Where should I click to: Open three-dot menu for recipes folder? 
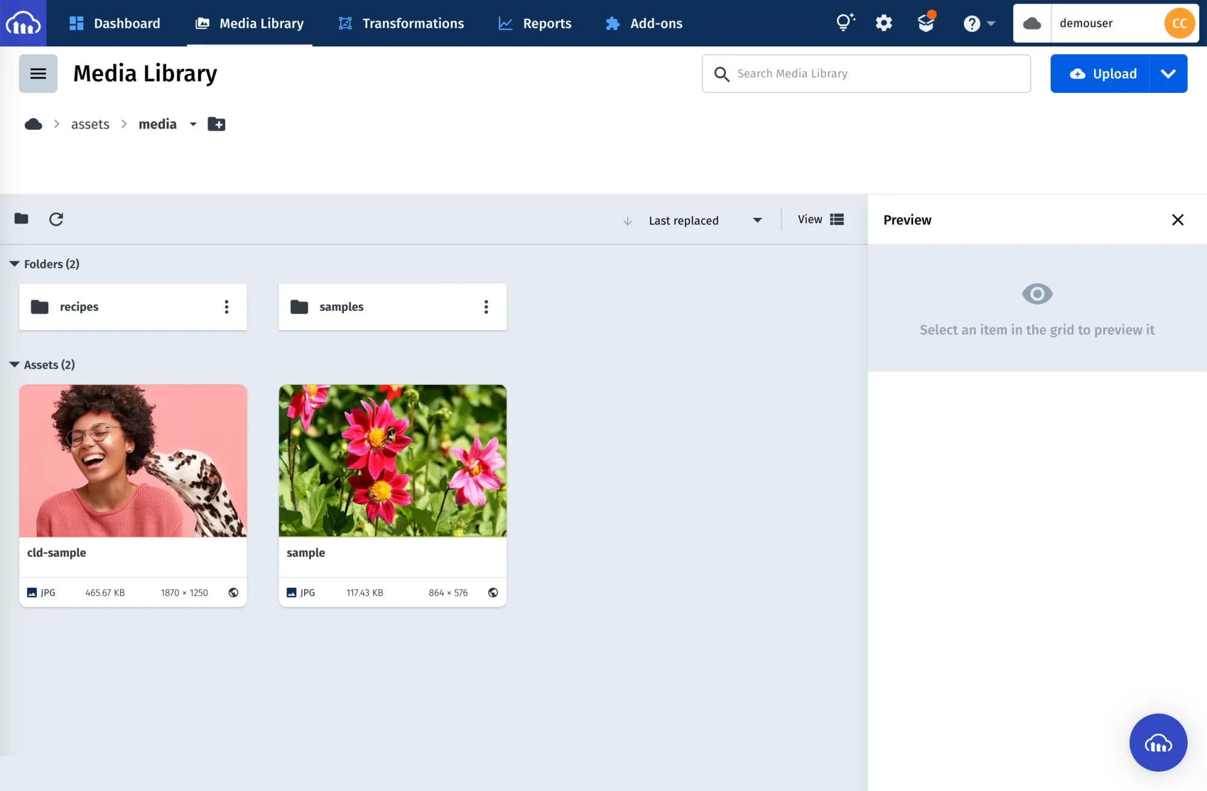pos(226,307)
